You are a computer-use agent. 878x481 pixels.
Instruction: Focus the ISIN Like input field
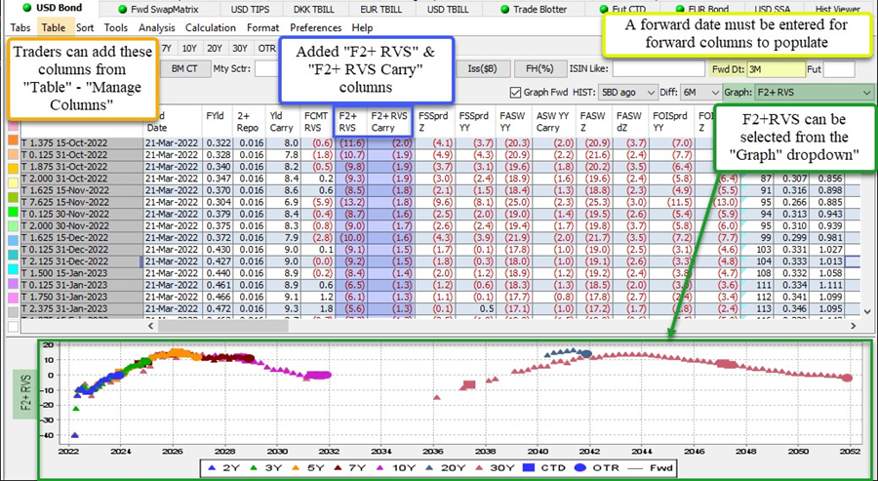point(658,69)
